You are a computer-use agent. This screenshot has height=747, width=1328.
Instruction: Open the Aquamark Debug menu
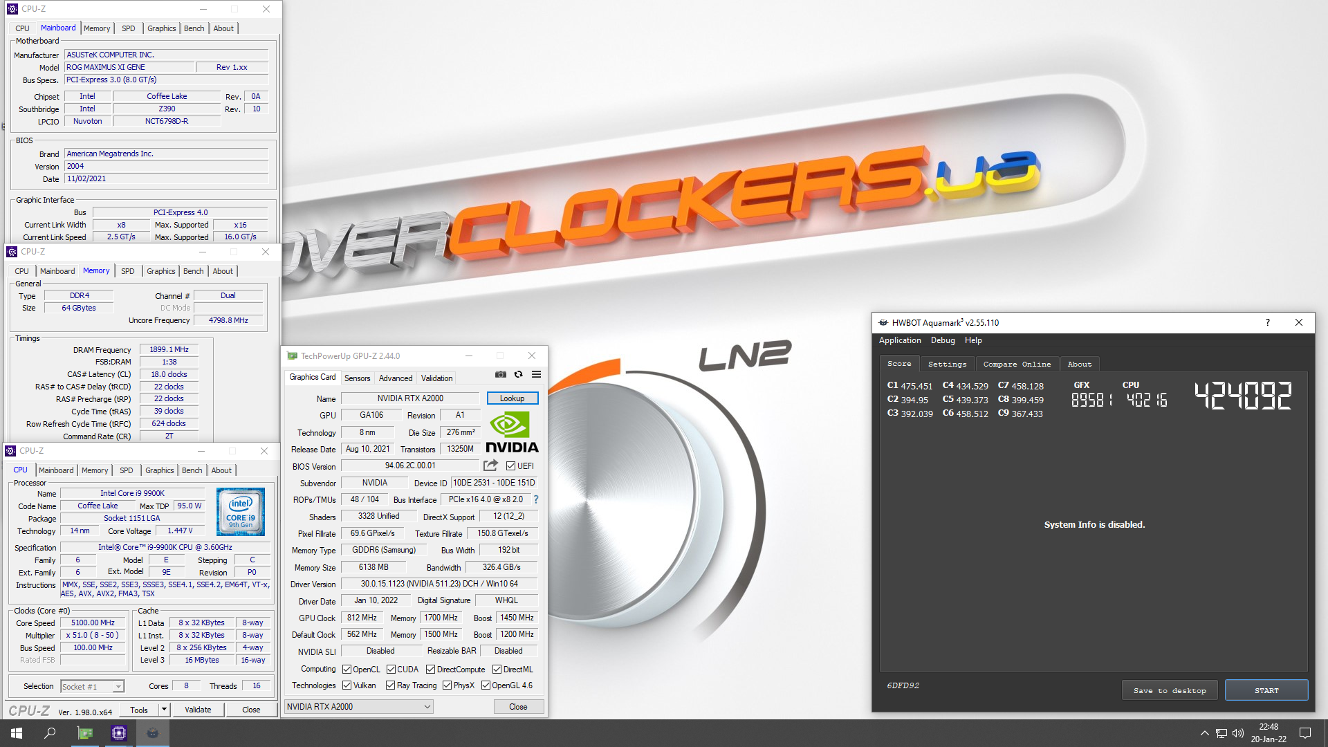coord(943,340)
